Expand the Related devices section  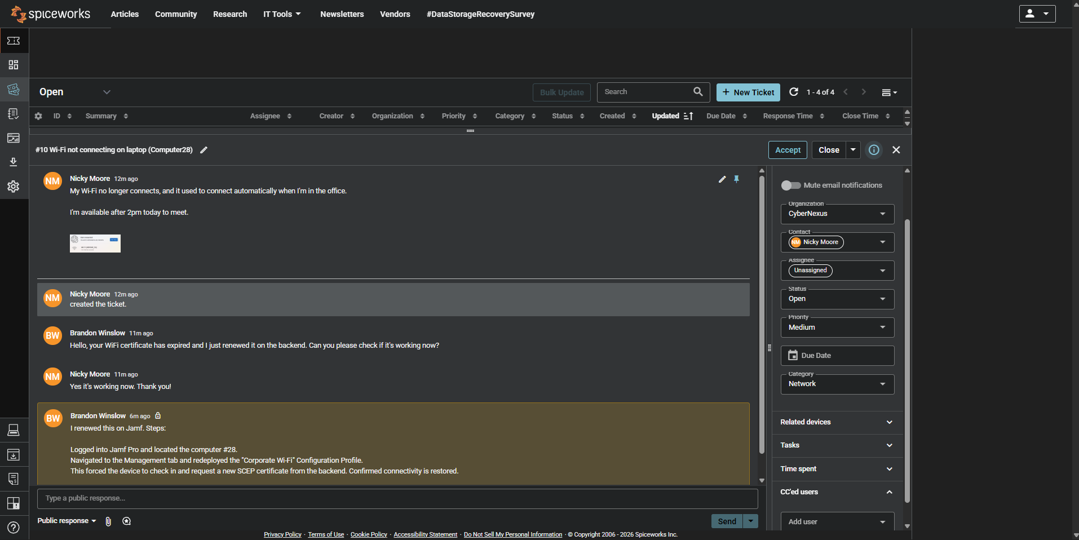(x=889, y=422)
